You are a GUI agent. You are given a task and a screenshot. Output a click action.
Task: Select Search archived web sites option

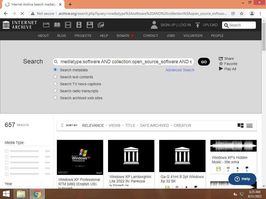coord(55,98)
